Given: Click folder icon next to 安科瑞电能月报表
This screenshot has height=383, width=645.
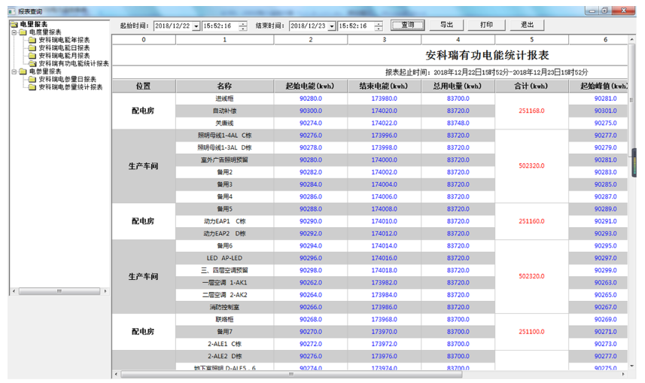Looking at the screenshot, I should click(32, 56).
